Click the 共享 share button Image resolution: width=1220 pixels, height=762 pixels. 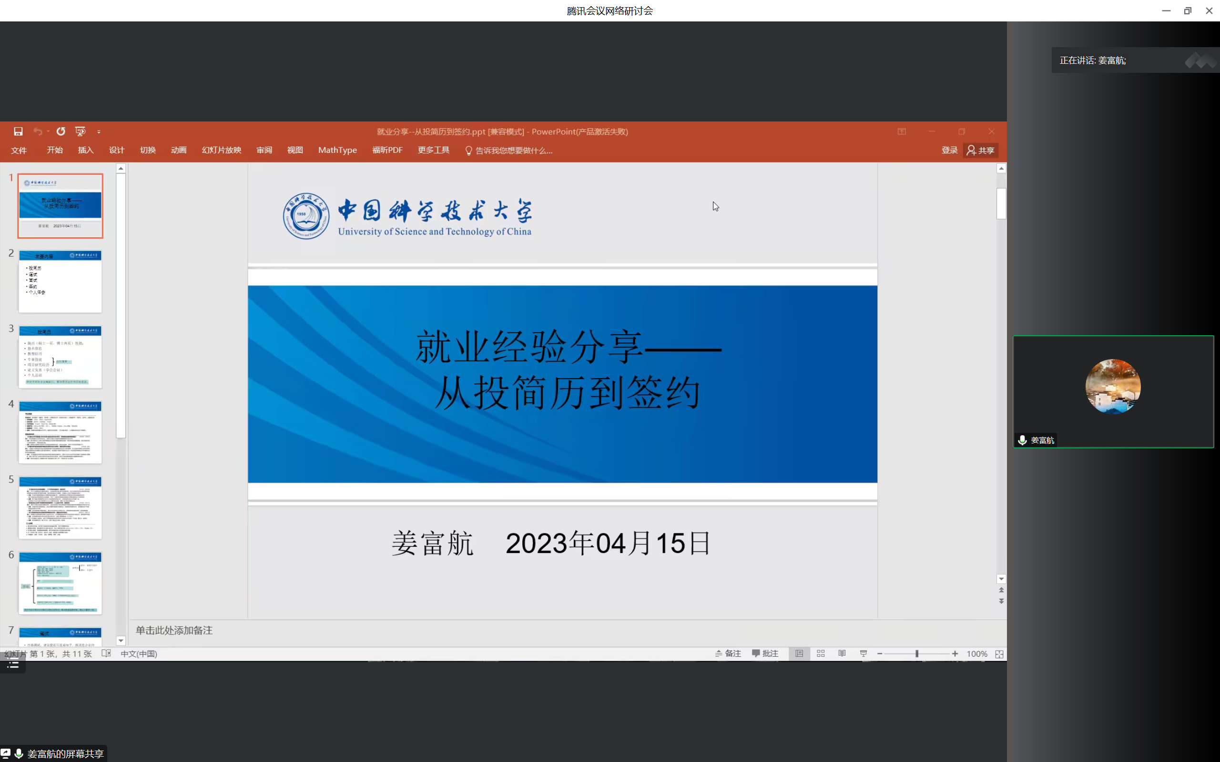tap(981, 150)
